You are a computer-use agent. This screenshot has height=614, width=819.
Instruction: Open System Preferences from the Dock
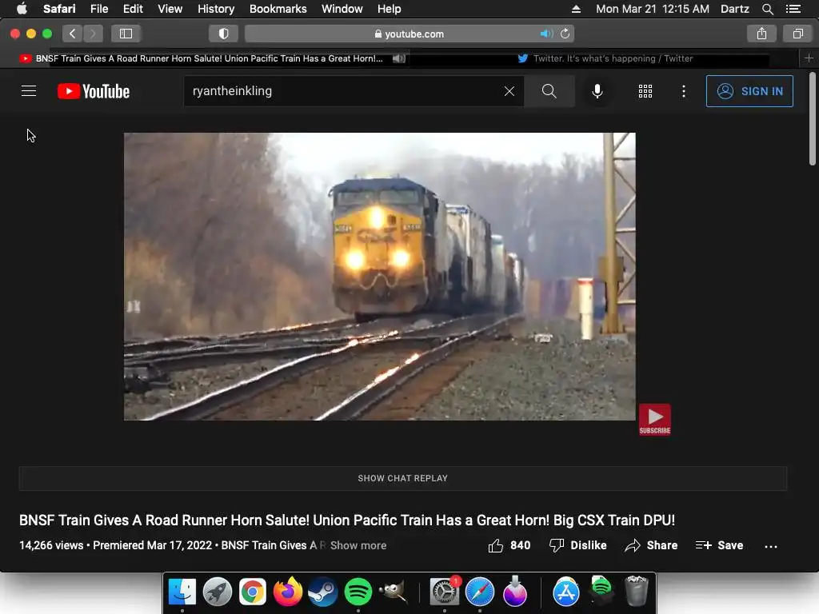tap(445, 592)
